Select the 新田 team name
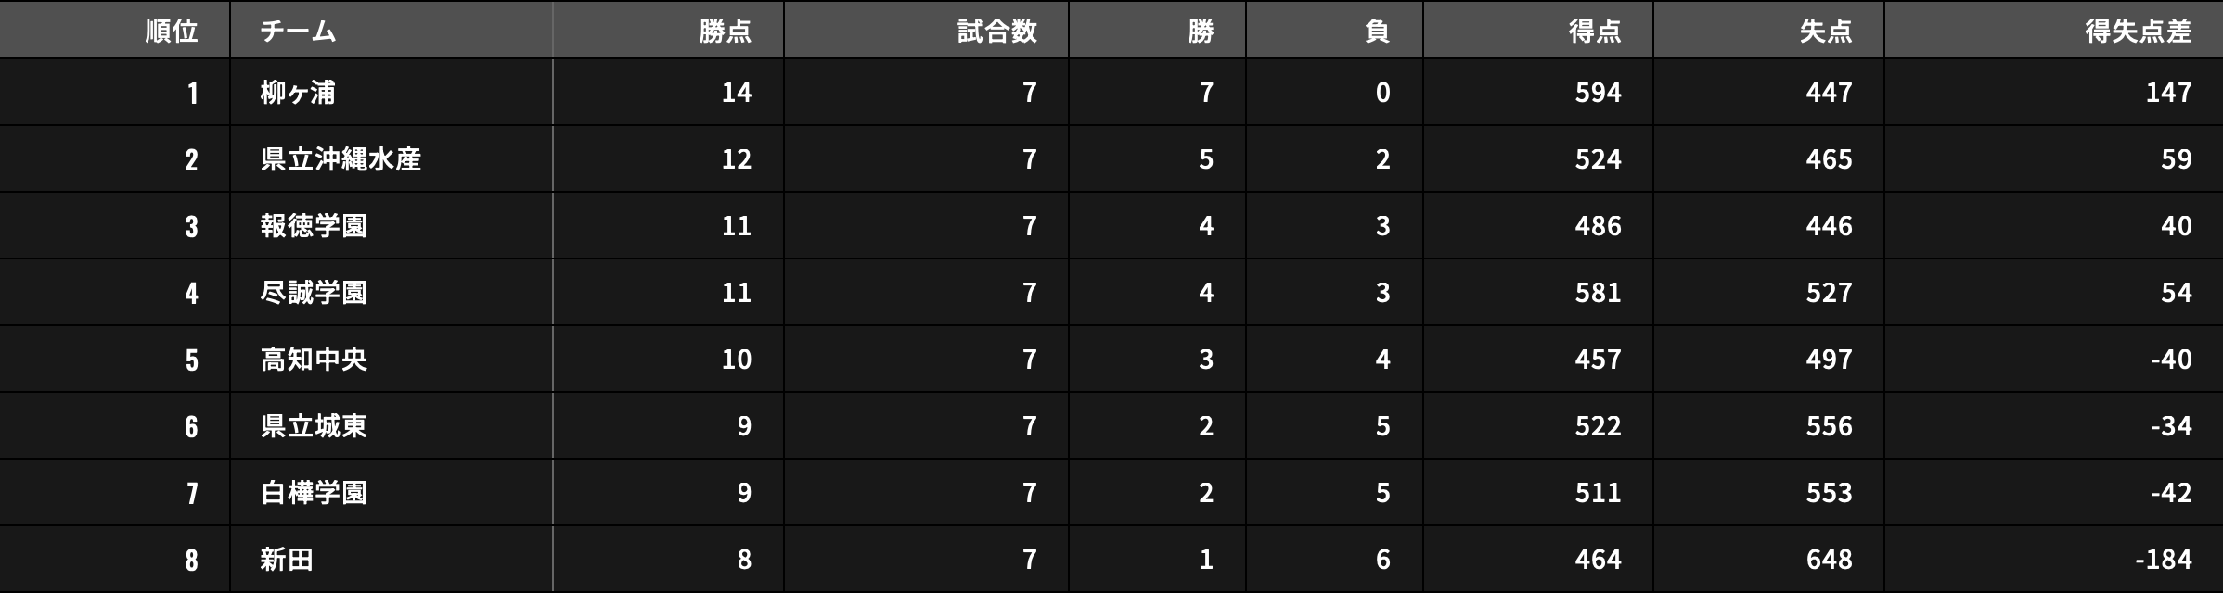 287,560
